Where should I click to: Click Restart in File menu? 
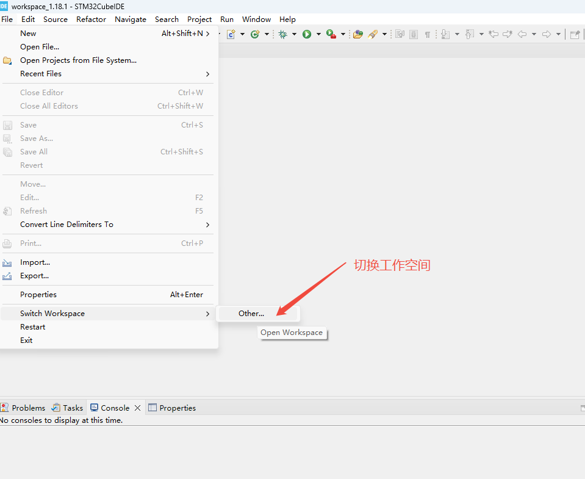click(108, 327)
